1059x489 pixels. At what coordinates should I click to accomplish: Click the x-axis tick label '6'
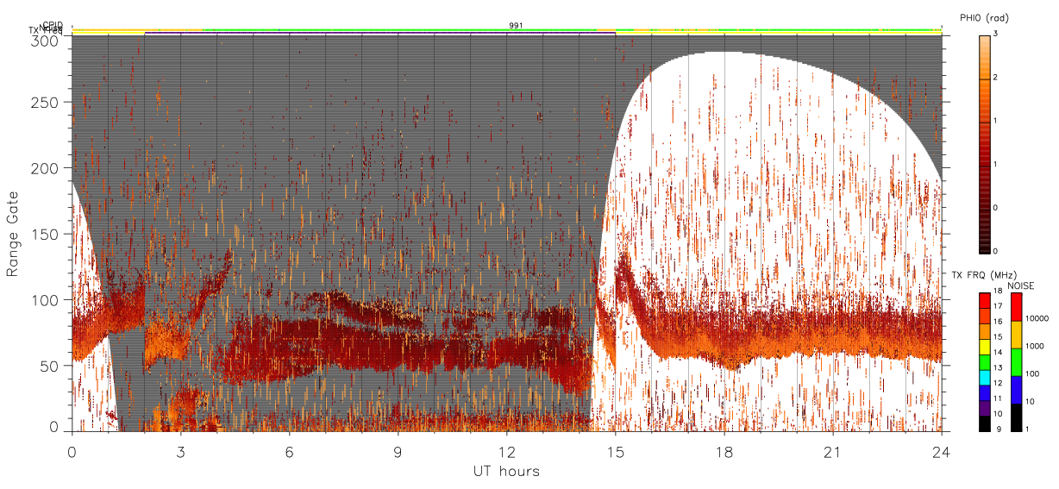click(x=289, y=452)
